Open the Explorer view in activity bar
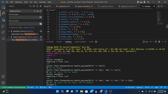Screen dimensions: 168x94 tap(3, 7)
